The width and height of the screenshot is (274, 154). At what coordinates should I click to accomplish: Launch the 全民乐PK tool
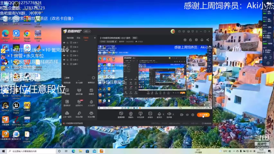(x=79, y=103)
